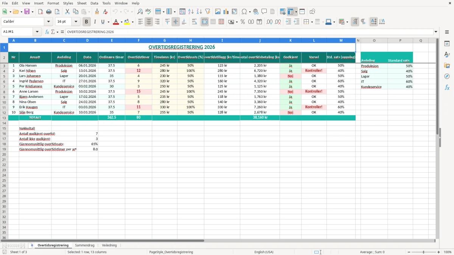Insert a special character (Omega icon)

pyautogui.click(x=244, y=12)
